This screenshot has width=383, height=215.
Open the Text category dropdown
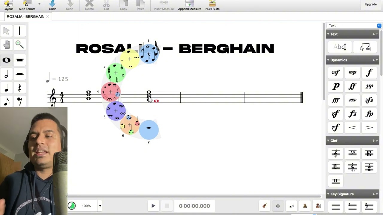point(379,26)
